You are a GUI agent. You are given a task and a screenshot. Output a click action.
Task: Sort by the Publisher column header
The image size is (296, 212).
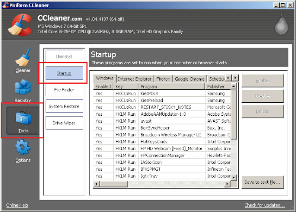click(218, 87)
